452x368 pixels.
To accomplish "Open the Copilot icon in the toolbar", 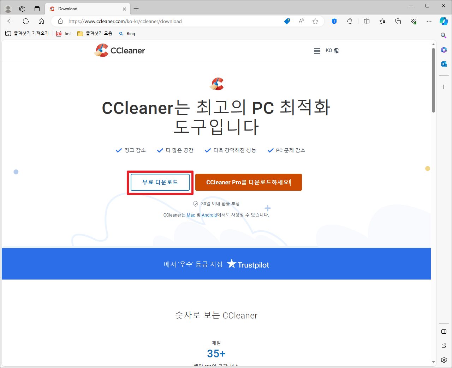I will click(x=444, y=21).
